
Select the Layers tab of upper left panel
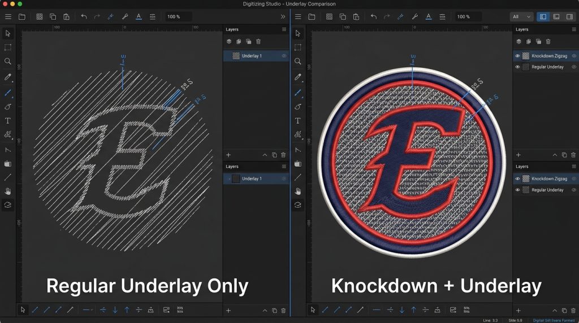click(x=232, y=29)
